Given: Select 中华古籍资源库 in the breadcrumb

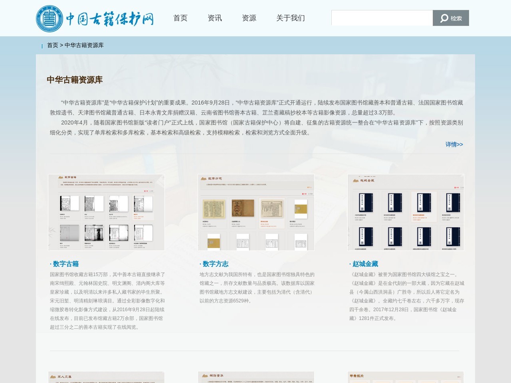Looking at the screenshot, I should (84, 45).
